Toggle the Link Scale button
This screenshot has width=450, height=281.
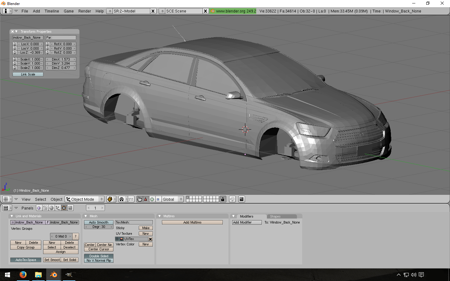click(28, 74)
